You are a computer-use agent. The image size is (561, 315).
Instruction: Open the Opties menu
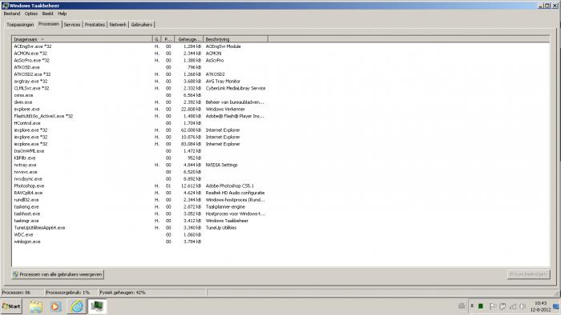click(x=31, y=14)
